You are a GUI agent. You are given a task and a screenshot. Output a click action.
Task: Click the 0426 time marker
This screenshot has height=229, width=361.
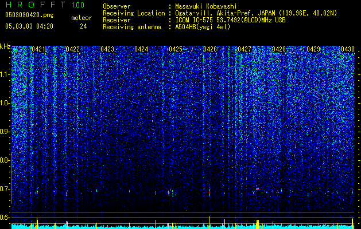210,49
